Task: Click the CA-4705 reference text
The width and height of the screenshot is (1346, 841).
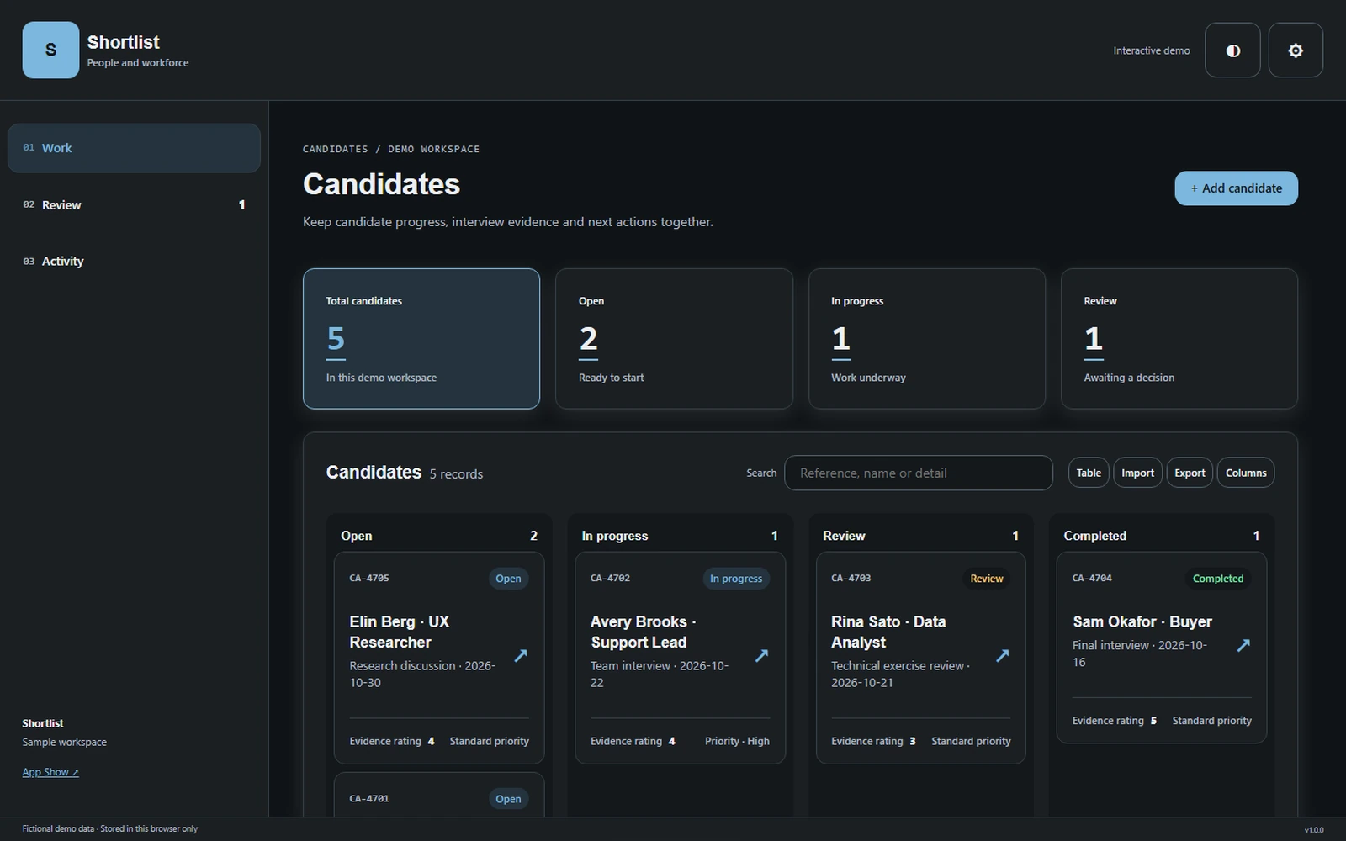Action: 369,579
